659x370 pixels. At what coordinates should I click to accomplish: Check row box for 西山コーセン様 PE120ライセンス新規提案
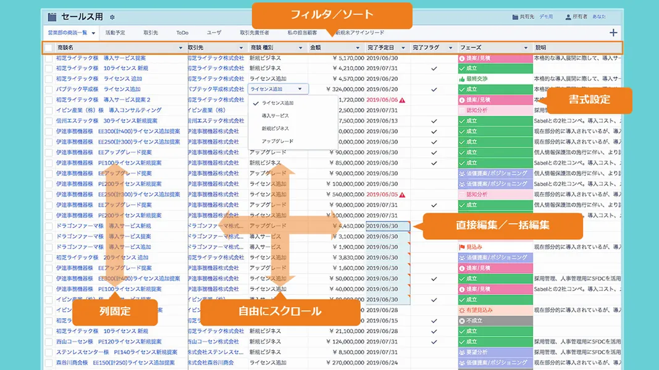pos(49,342)
